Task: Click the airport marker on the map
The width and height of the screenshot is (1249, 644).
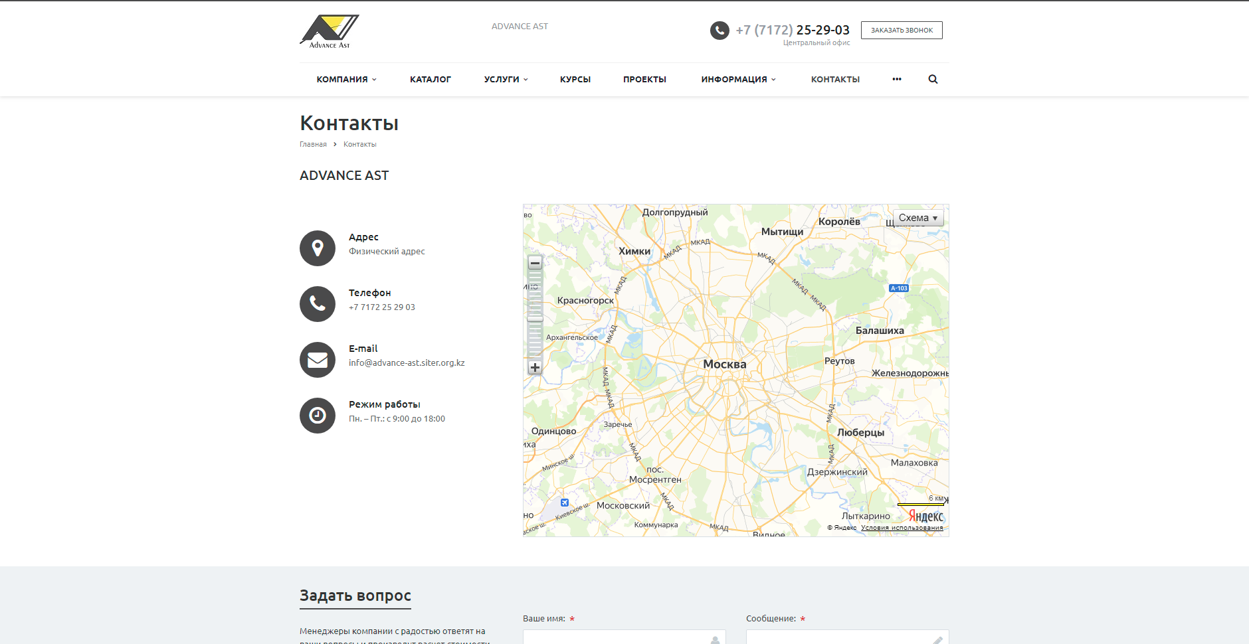Action: tap(565, 503)
